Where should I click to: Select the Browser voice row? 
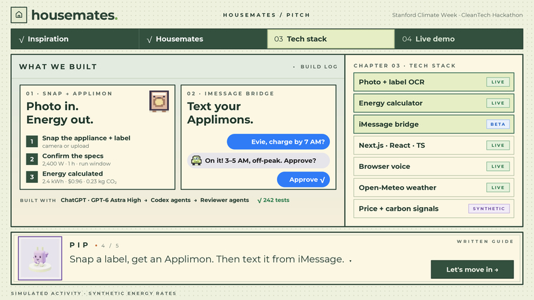pos(433,166)
